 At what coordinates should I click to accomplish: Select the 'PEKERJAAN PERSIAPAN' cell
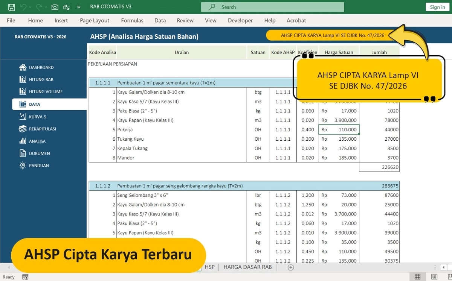(x=112, y=64)
